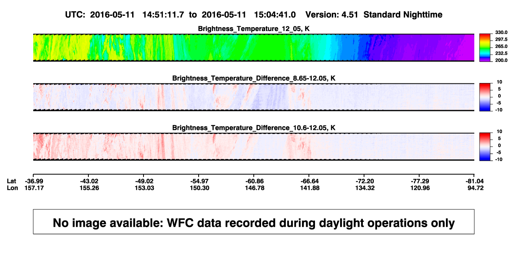Click the UTC time range header text
Screen dimensions: 527x270
pyautogui.click(x=180, y=15)
